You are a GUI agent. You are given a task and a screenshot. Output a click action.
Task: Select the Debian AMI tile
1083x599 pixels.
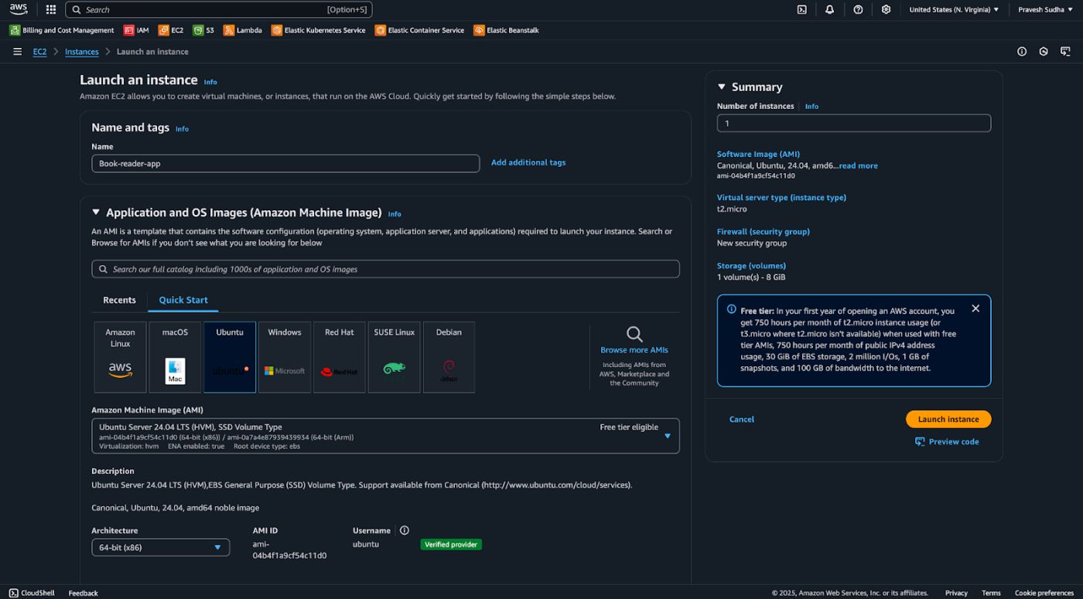(x=449, y=357)
